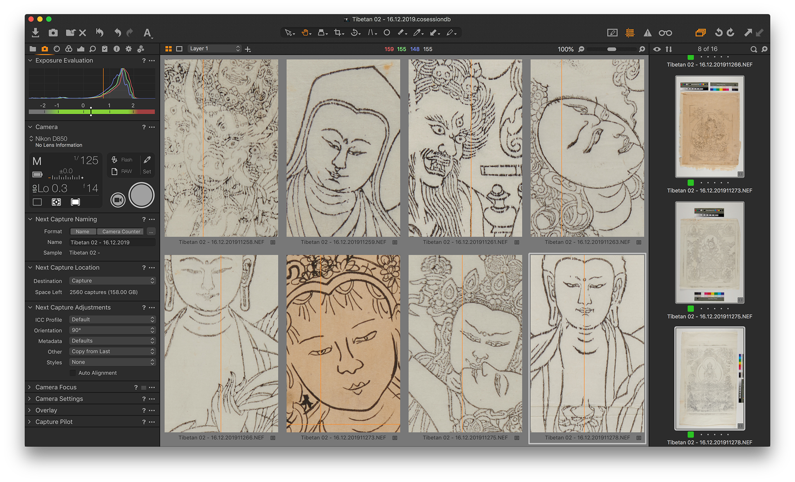Click the Name field Tibetan 02 - 16.12.2019
Image resolution: width=795 pixels, height=482 pixels.
[112, 242]
